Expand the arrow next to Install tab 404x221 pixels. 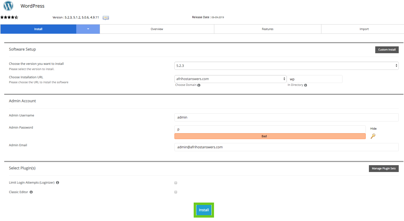coord(88,29)
